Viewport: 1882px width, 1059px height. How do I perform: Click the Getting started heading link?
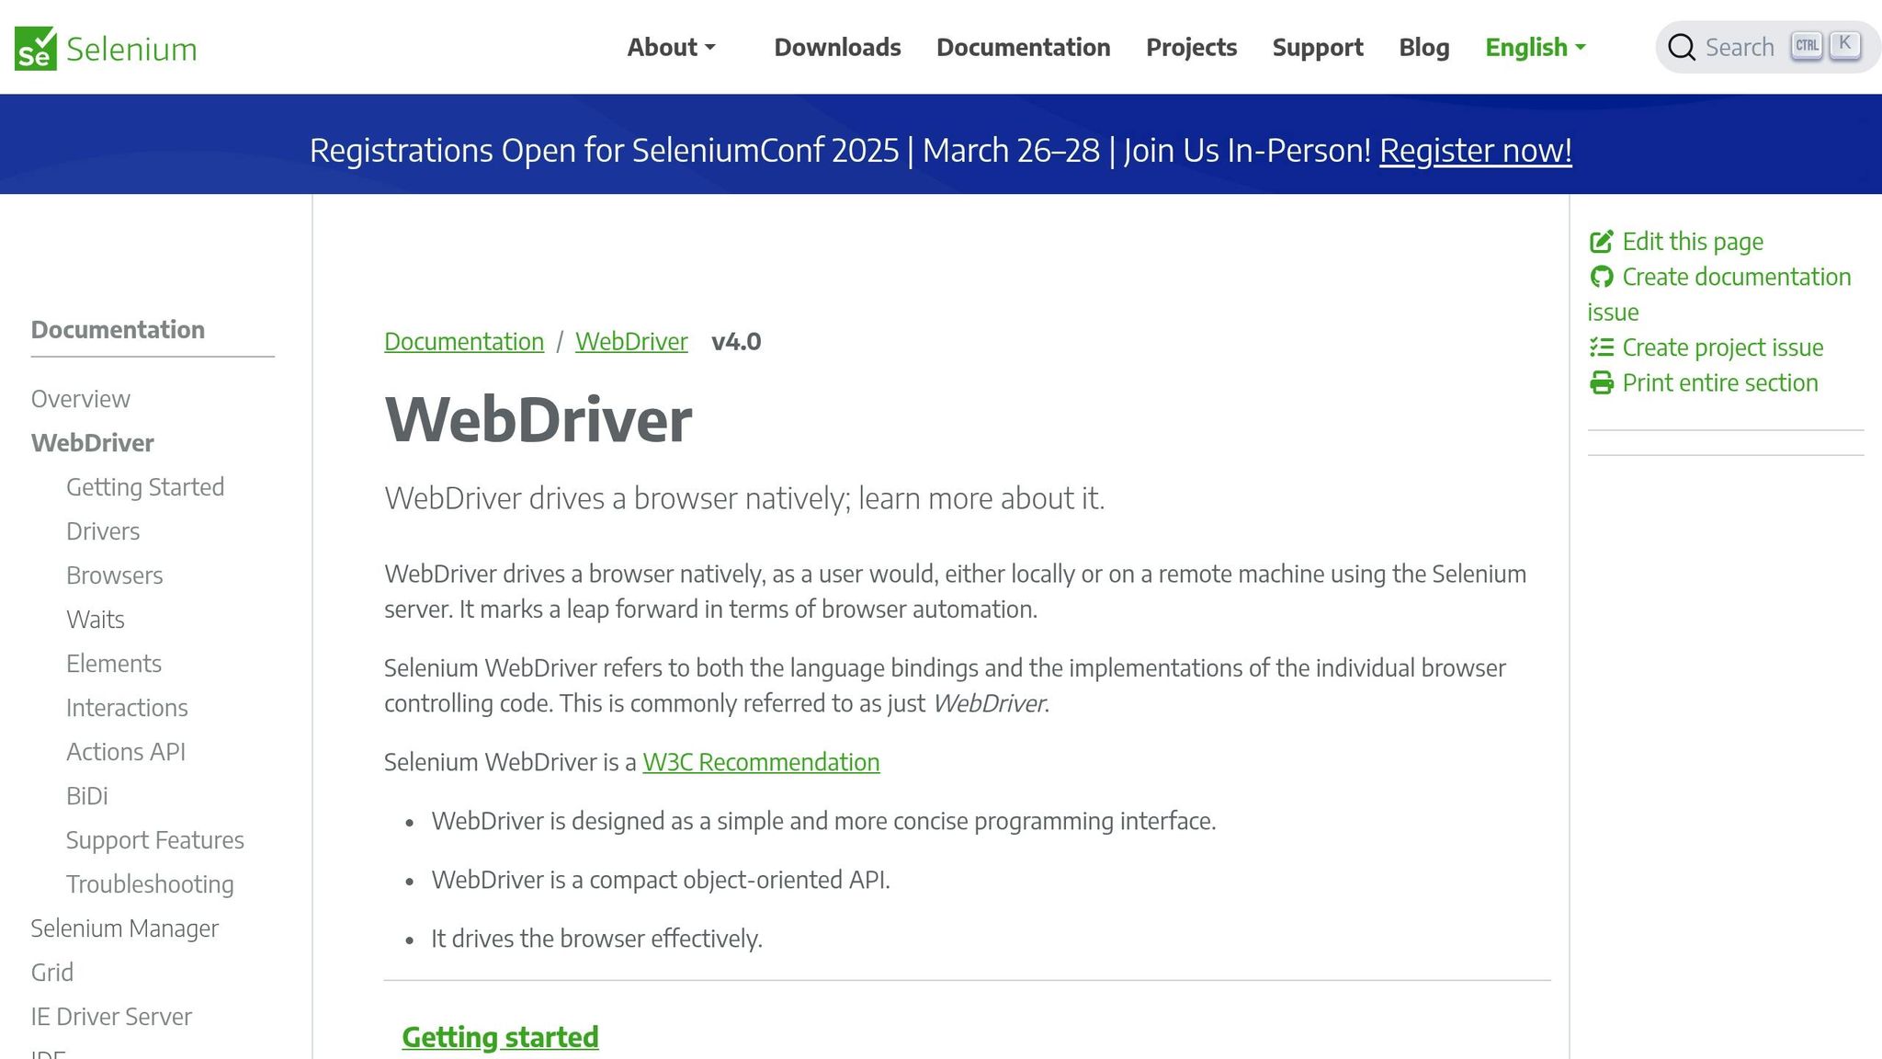pos(500,1036)
